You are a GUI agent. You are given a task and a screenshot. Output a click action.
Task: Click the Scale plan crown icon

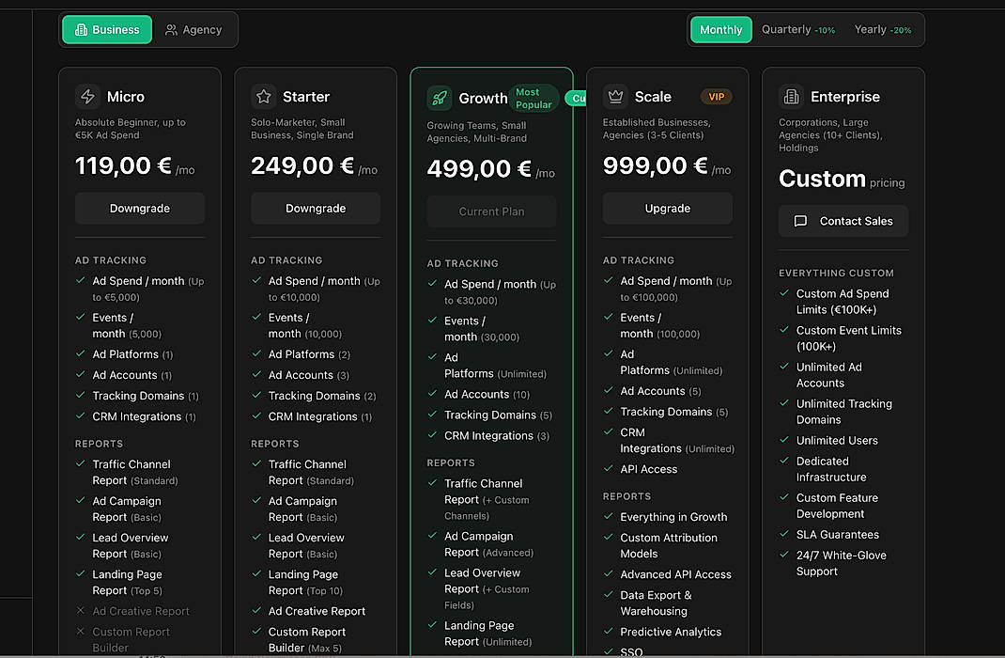pos(615,97)
